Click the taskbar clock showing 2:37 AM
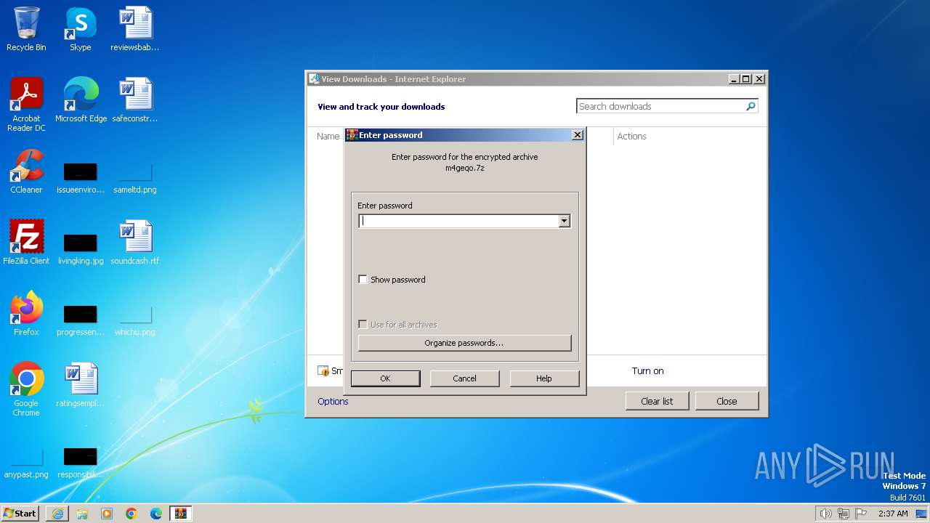Viewport: 930px width, 523px height. coord(892,514)
